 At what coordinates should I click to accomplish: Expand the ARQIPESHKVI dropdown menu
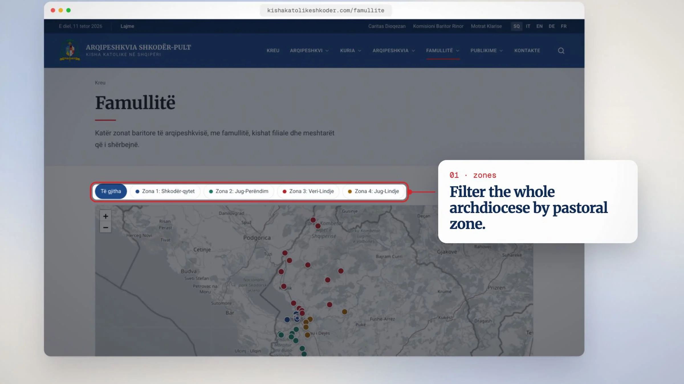pyautogui.click(x=309, y=51)
